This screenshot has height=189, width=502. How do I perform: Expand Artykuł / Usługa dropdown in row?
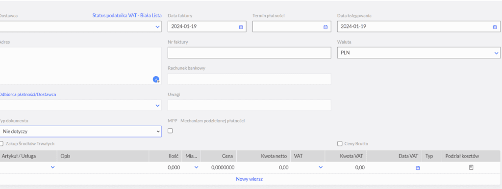coord(53,167)
